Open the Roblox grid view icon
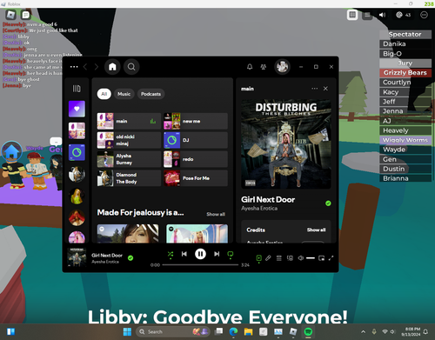Viewport: 435px width, 340px height. [x=352, y=15]
